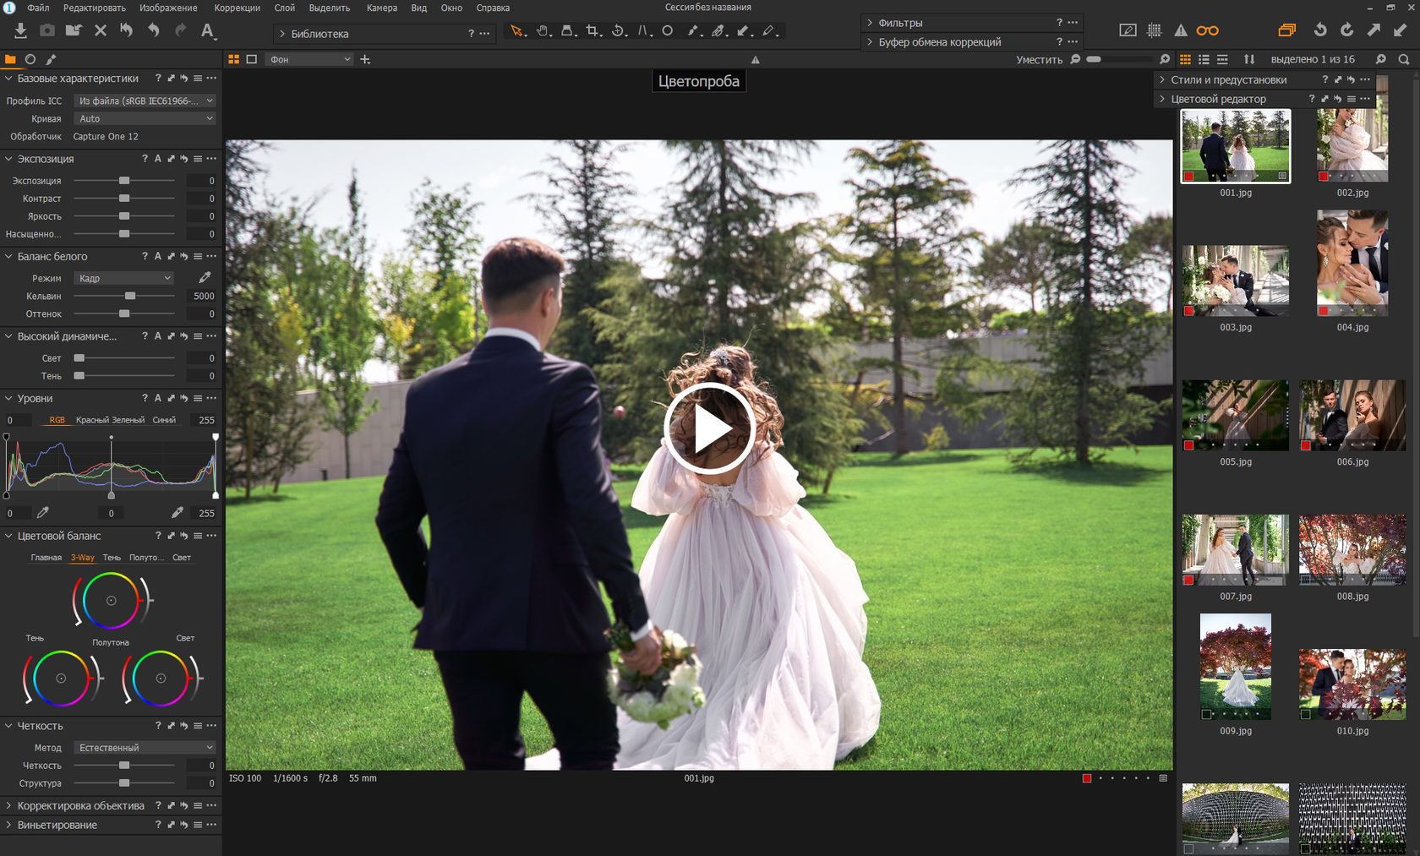Open the Фон layer dropdown
This screenshot has width=1420, height=856.
pos(309,59)
